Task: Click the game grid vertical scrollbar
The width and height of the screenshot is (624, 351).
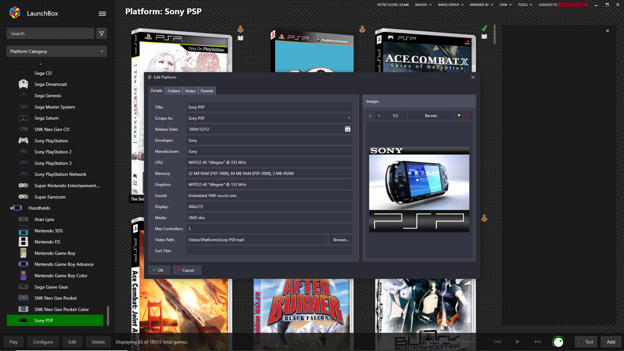Action: tap(494, 34)
